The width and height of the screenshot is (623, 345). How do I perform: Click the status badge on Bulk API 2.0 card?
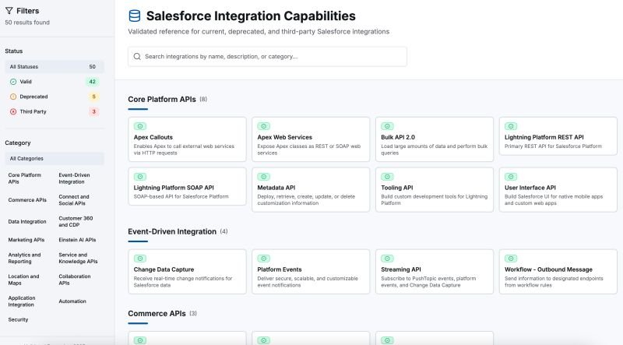(387, 126)
